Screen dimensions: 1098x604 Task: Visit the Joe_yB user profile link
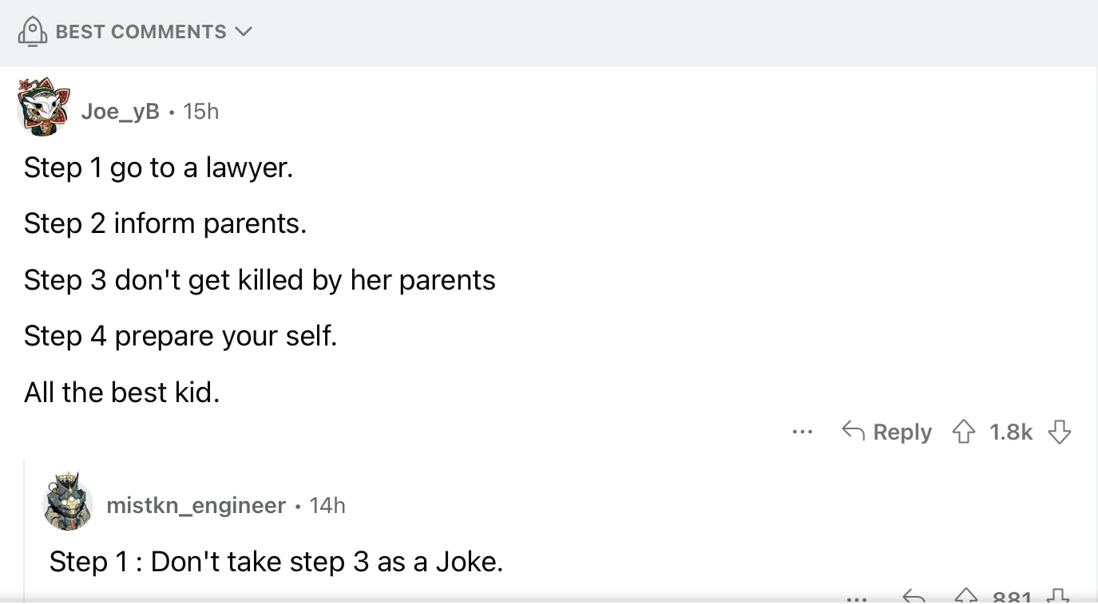coord(120,111)
